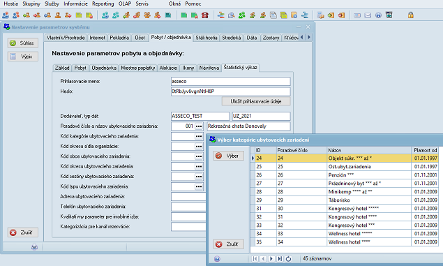Click the Výpis button

pyautogui.click(x=23, y=57)
